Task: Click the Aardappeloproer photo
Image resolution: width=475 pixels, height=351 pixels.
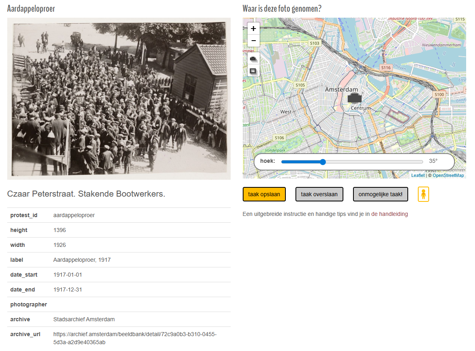Action: tap(119, 98)
